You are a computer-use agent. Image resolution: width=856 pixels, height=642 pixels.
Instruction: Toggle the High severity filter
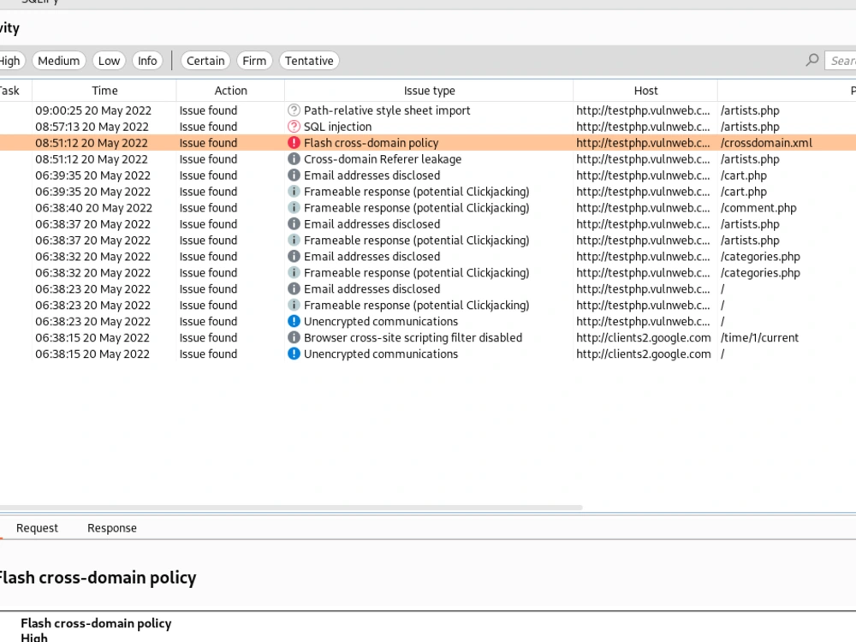[10, 61]
